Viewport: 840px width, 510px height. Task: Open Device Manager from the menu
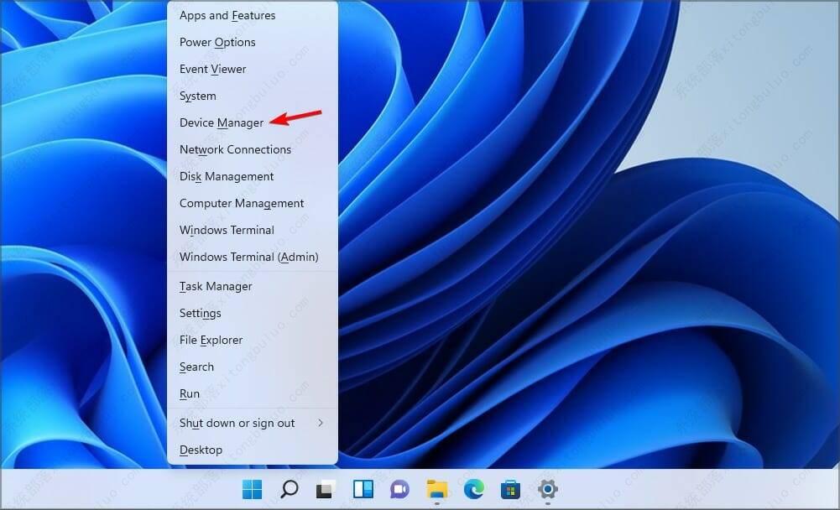pos(222,122)
